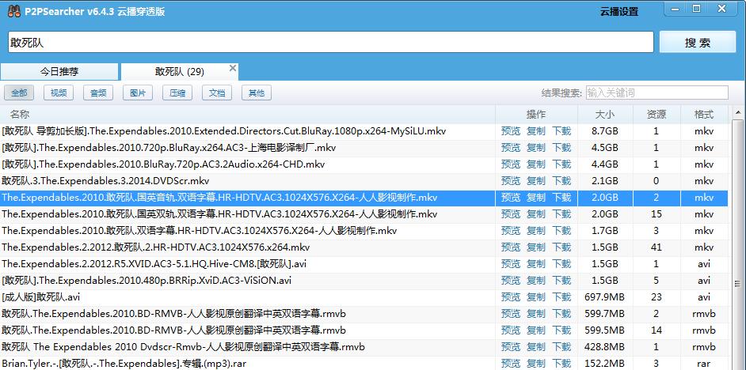This screenshot has width=746, height=370.
Task: Filter results by 文档
Action: coord(217,93)
